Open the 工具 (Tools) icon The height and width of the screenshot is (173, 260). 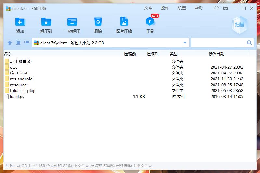(150, 22)
